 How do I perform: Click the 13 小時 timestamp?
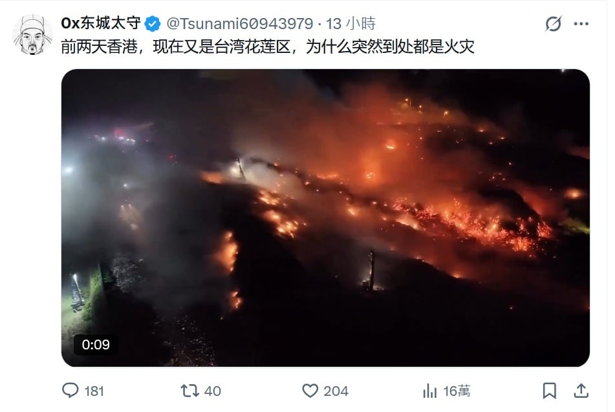tap(351, 24)
